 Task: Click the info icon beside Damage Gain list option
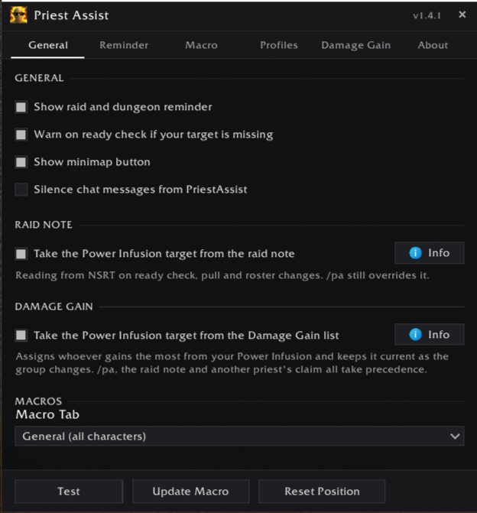[x=415, y=334]
